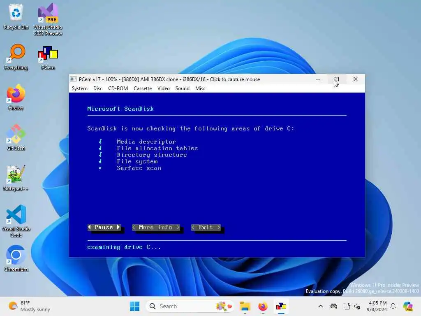
Task: Show hidden system tray icons
Action: (321, 306)
